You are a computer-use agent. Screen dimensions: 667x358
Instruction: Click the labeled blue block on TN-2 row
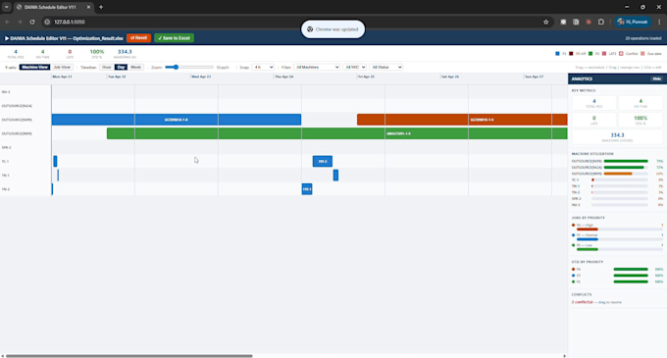point(307,189)
